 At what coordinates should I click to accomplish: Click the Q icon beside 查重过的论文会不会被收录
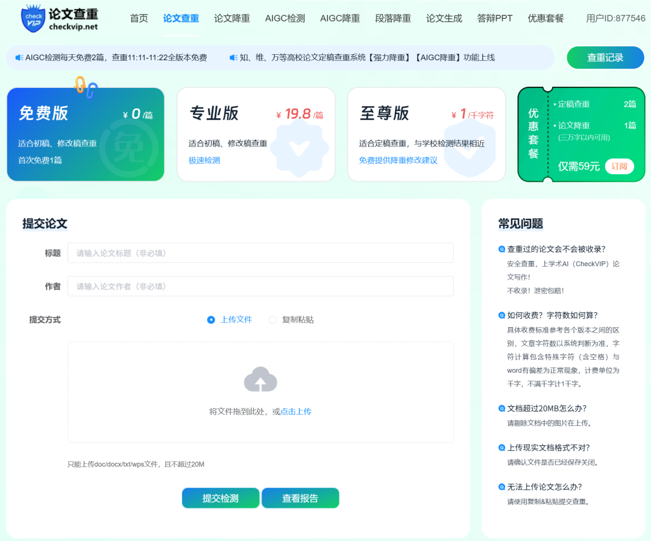pos(502,249)
